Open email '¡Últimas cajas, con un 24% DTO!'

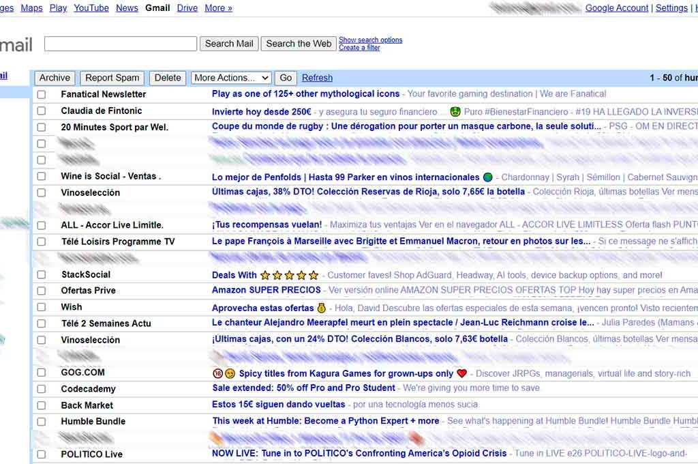360,339
